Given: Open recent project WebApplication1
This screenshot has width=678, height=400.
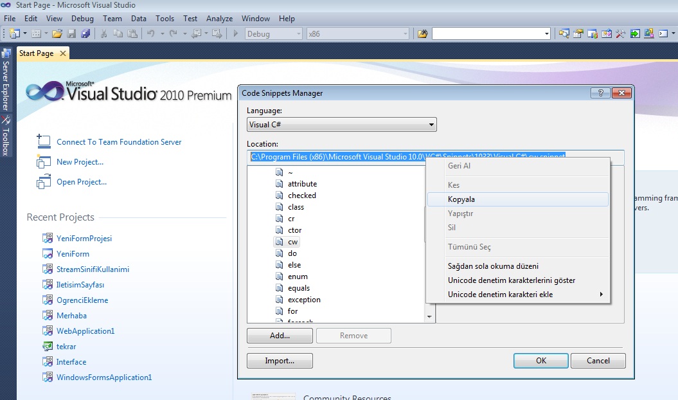Looking at the screenshot, I should tap(85, 331).
